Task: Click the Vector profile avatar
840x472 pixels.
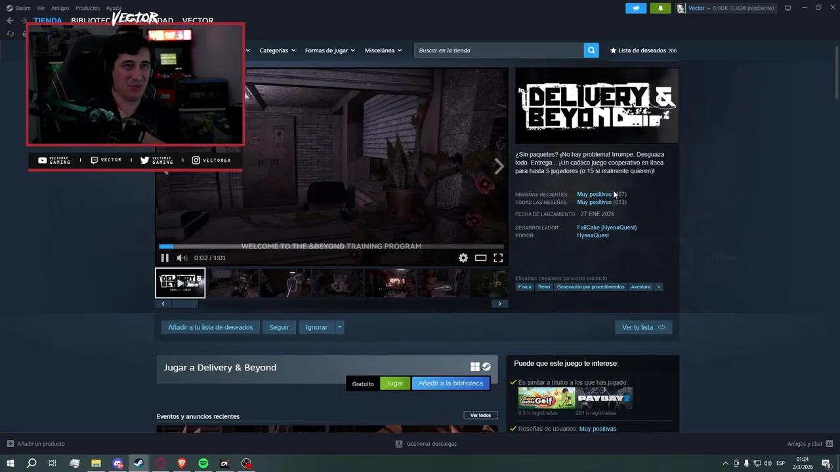Action: (x=681, y=9)
